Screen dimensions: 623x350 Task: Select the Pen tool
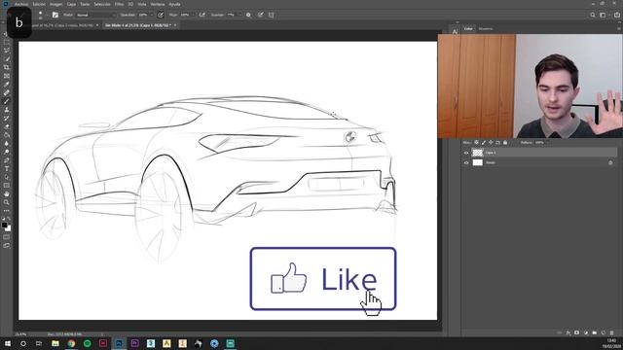(x=7, y=160)
